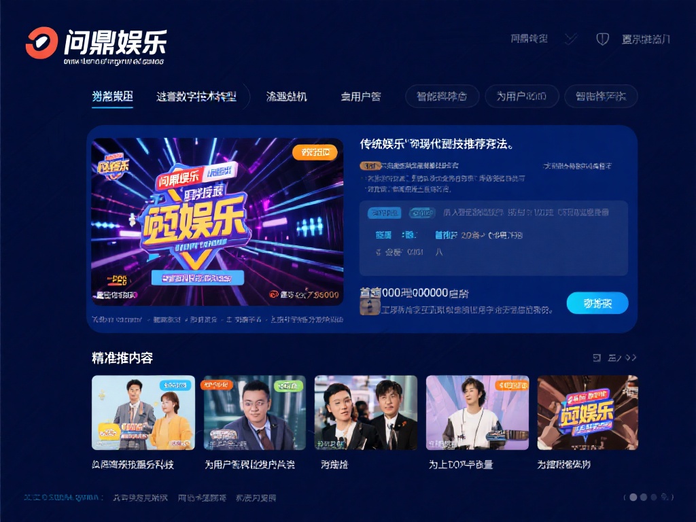Select the second pagination dot at bottom right
The width and height of the screenshot is (696, 522).
(644, 497)
